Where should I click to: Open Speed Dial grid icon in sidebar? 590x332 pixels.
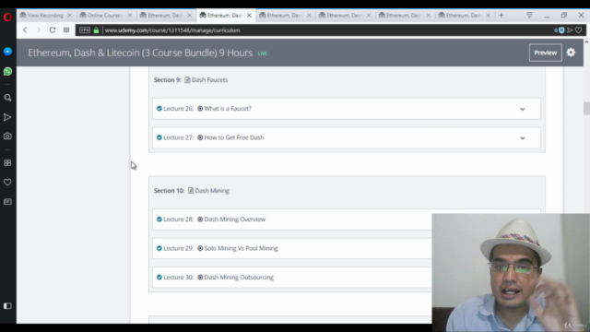tap(7, 162)
